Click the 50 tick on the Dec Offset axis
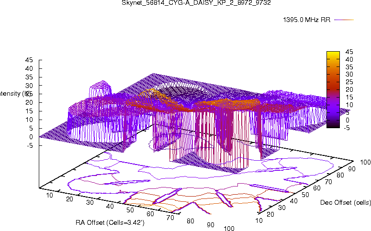 (305, 195)
